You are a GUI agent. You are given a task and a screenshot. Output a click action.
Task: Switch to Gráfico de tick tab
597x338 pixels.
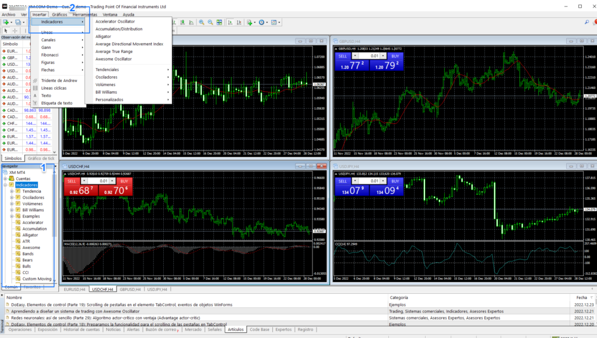point(41,158)
